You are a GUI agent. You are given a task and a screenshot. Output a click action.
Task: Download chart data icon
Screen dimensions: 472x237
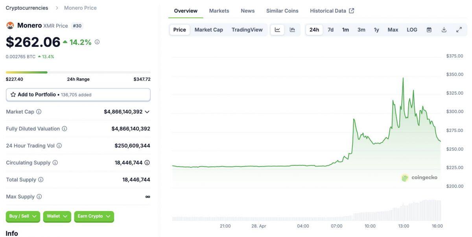[444, 30]
